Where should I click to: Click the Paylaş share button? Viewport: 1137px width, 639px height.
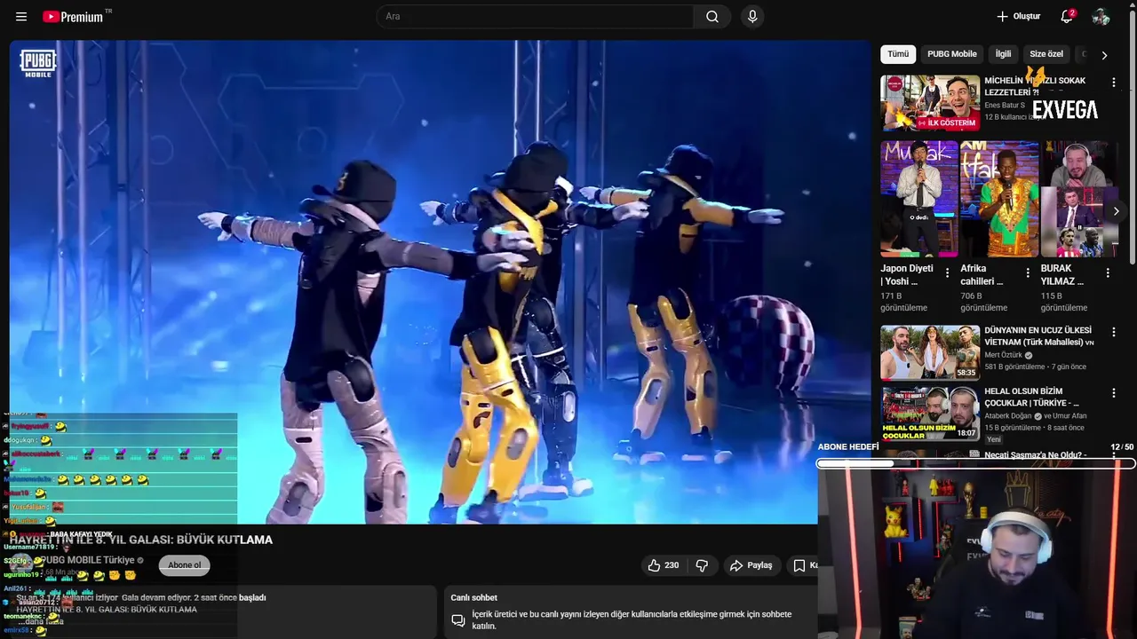[x=751, y=565]
